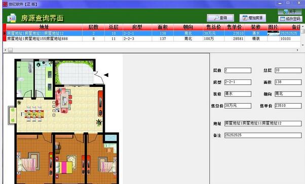Click the 100万 price cell

(214, 38)
